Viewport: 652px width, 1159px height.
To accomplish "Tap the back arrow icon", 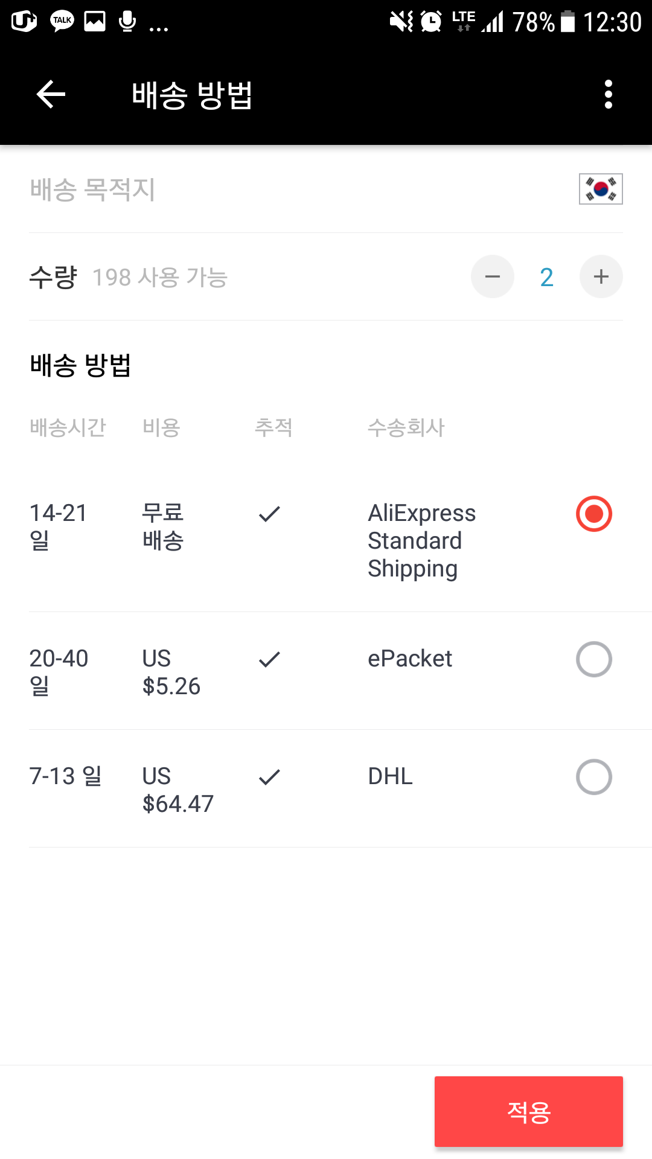I will [x=51, y=94].
